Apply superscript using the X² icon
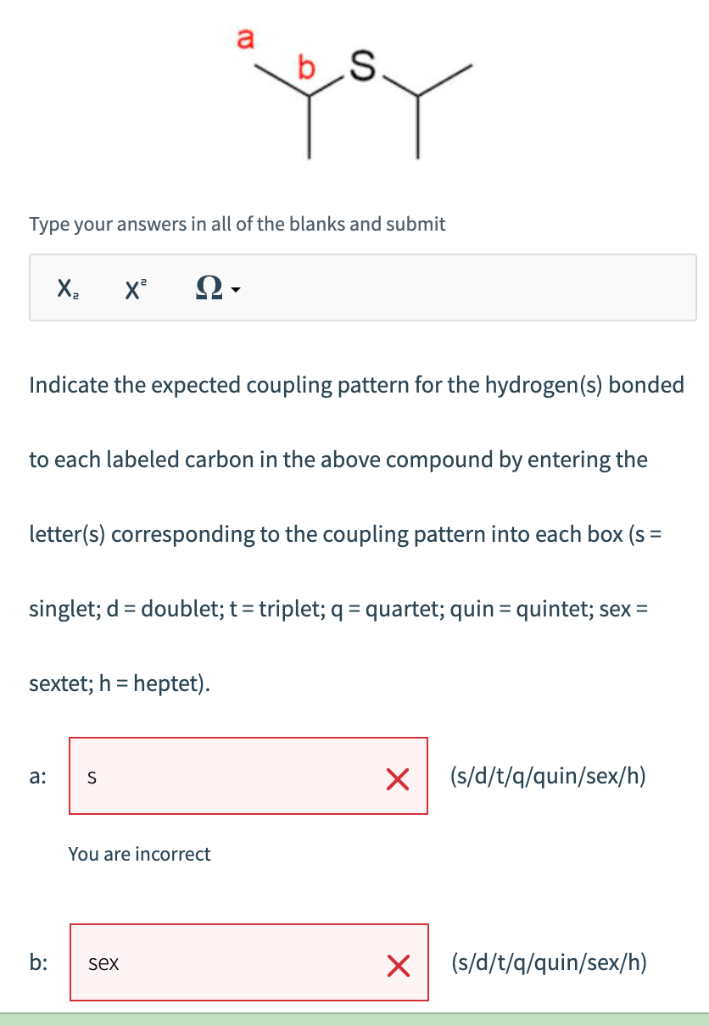Image resolution: width=709 pixels, height=1026 pixels. pyautogui.click(x=133, y=288)
